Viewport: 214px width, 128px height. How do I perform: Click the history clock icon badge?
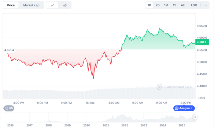(x=7, y=108)
